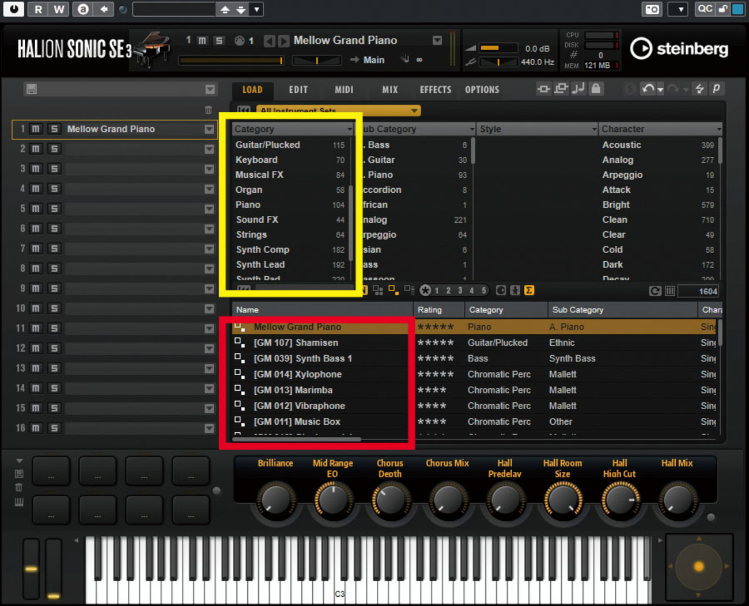This screenshot has height=606, width=749.
Task: Open the preset dropdown next to the arrows
Action: pyautogui.click(x=257, y=10)
